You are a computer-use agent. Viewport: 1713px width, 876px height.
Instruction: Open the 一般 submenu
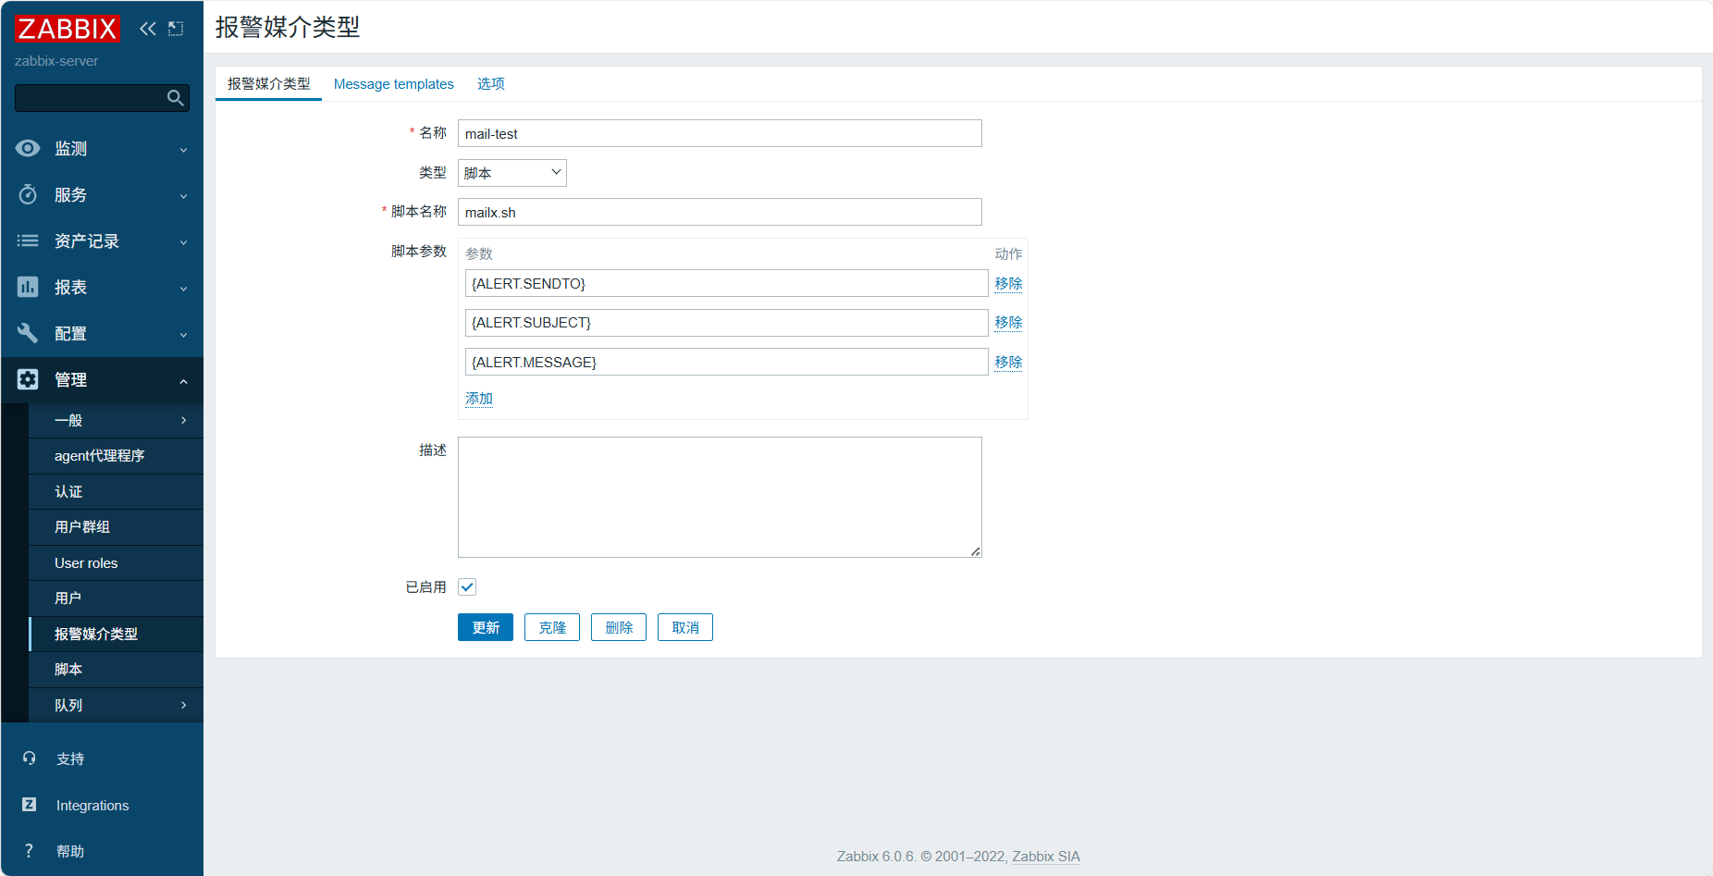pyautogui.click(x=116, y=420)
